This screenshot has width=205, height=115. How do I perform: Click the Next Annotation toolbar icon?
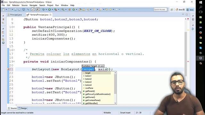(x=94, y=10)
